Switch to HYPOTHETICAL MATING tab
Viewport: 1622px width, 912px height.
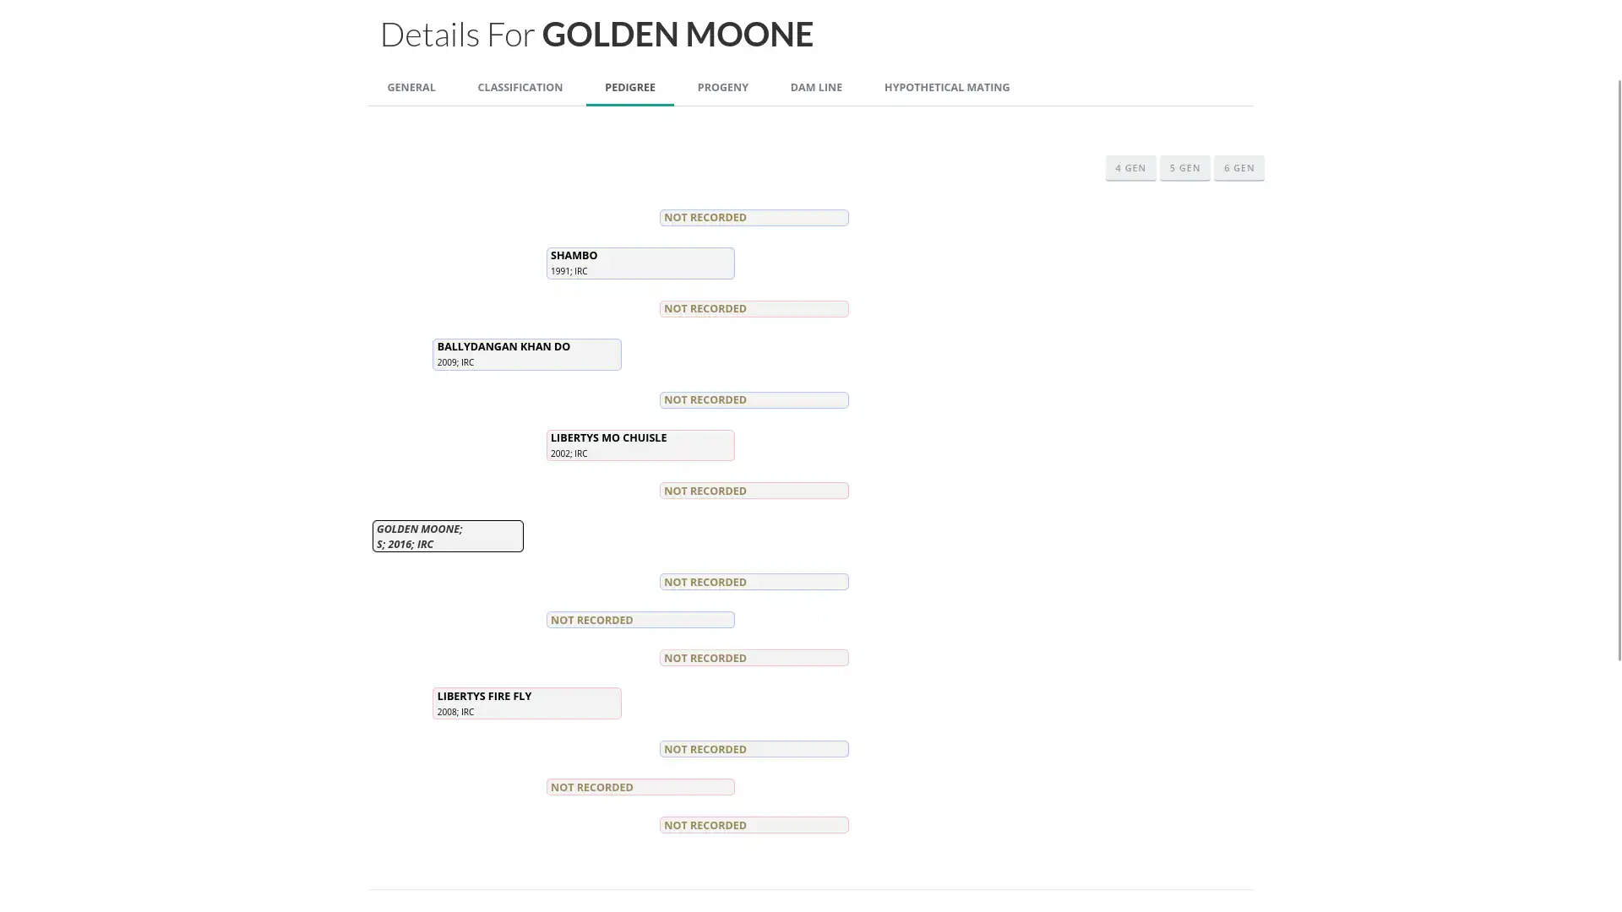tap(946, 87)
